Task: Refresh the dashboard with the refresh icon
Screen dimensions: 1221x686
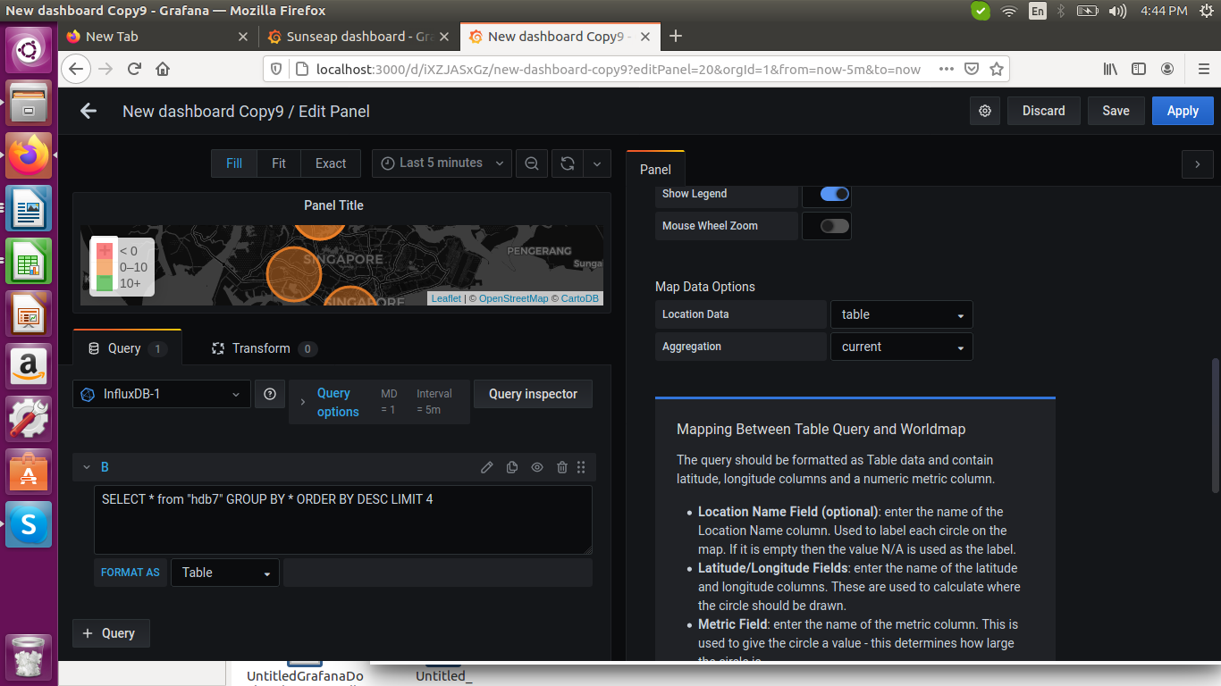Action: [x=567, y=163]
